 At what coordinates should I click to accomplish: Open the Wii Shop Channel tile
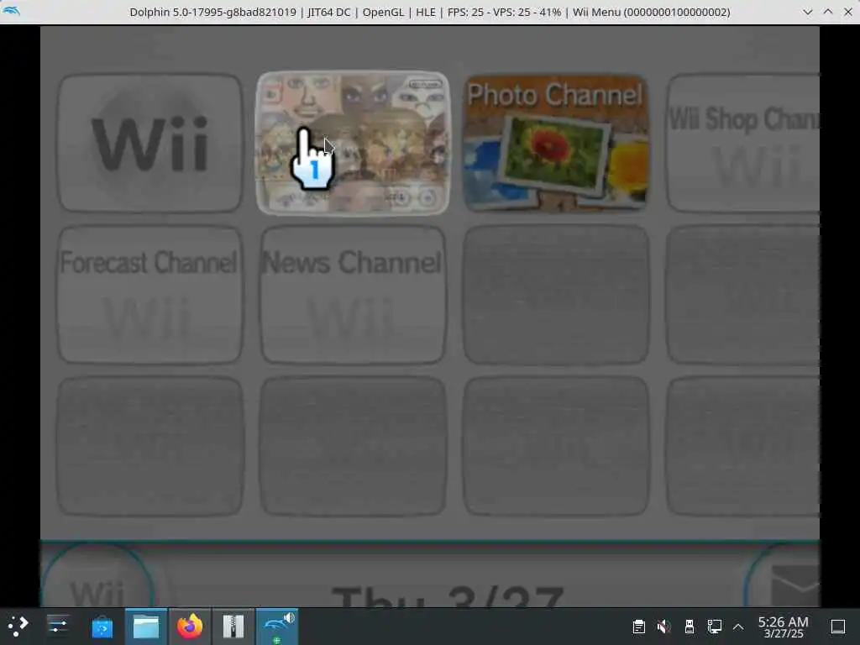pos(742,143)
